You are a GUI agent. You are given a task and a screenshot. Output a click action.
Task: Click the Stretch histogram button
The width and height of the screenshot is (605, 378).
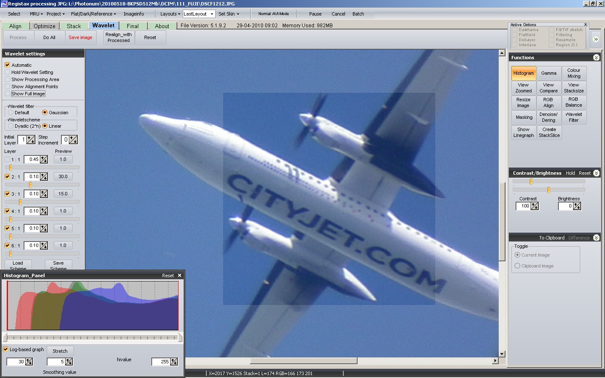click(x=60, y=351)
